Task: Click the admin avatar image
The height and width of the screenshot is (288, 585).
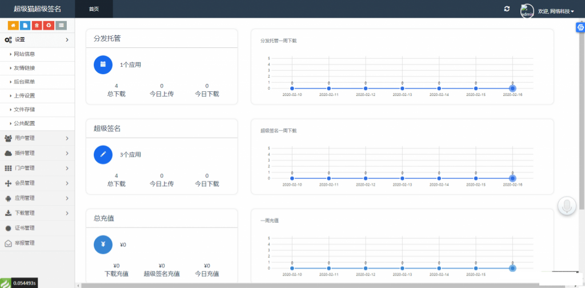Action: click(527, 11)
